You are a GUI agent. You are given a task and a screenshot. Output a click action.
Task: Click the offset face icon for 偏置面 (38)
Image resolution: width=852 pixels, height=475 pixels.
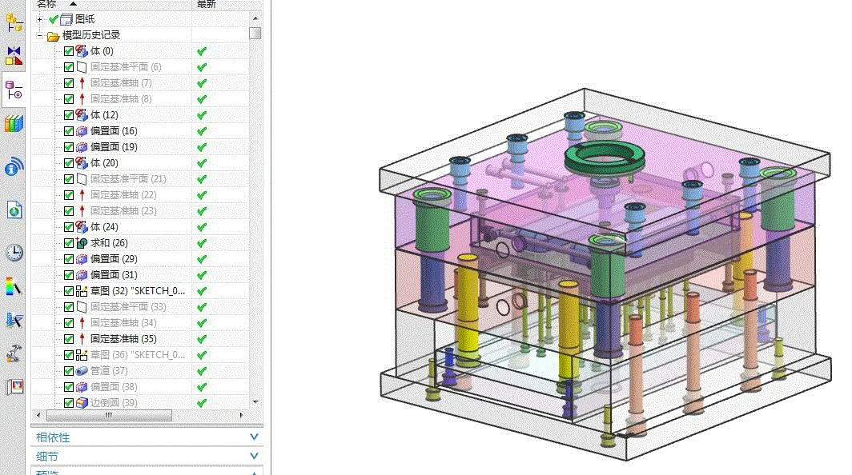click(82, 386)
